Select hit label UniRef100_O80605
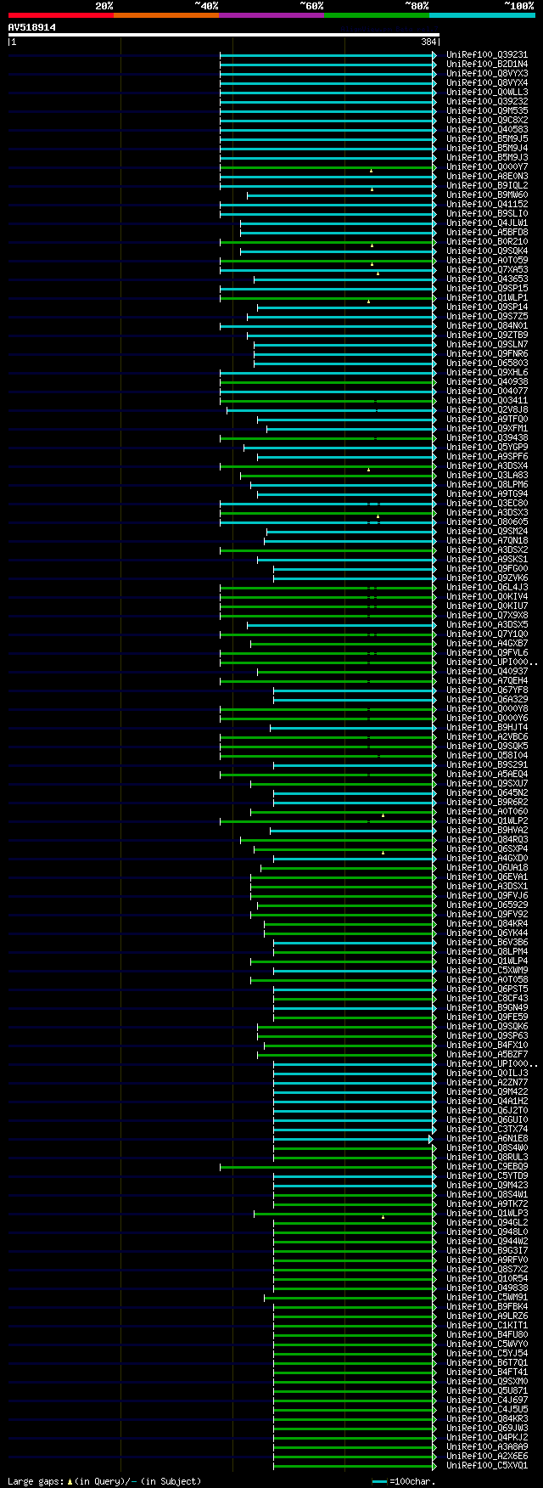Screen dimensions: 543x1488 point(487,522)
